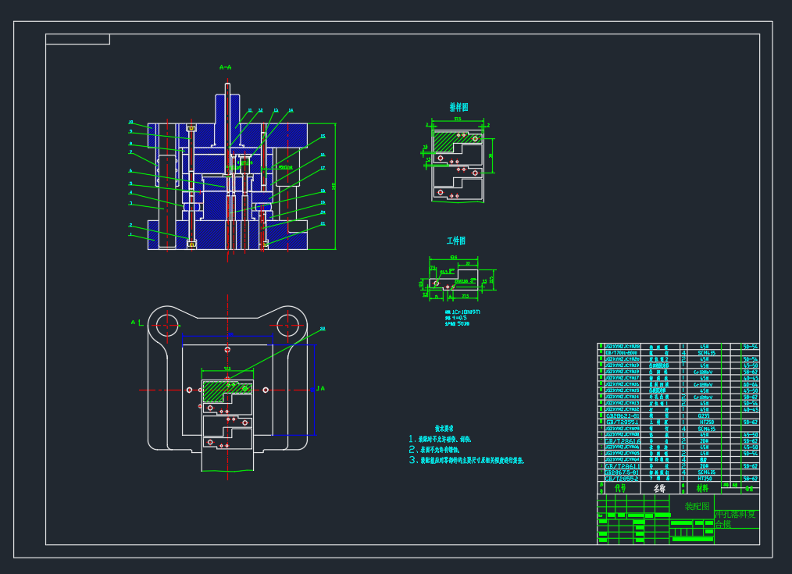Screen dimensions: 792x574
Task: Select technical requirement note number 1
Action: pos(440,439)
